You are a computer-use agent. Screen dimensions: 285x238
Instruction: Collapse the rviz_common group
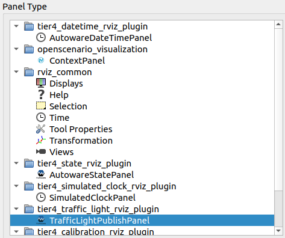[x=16, y=72]
